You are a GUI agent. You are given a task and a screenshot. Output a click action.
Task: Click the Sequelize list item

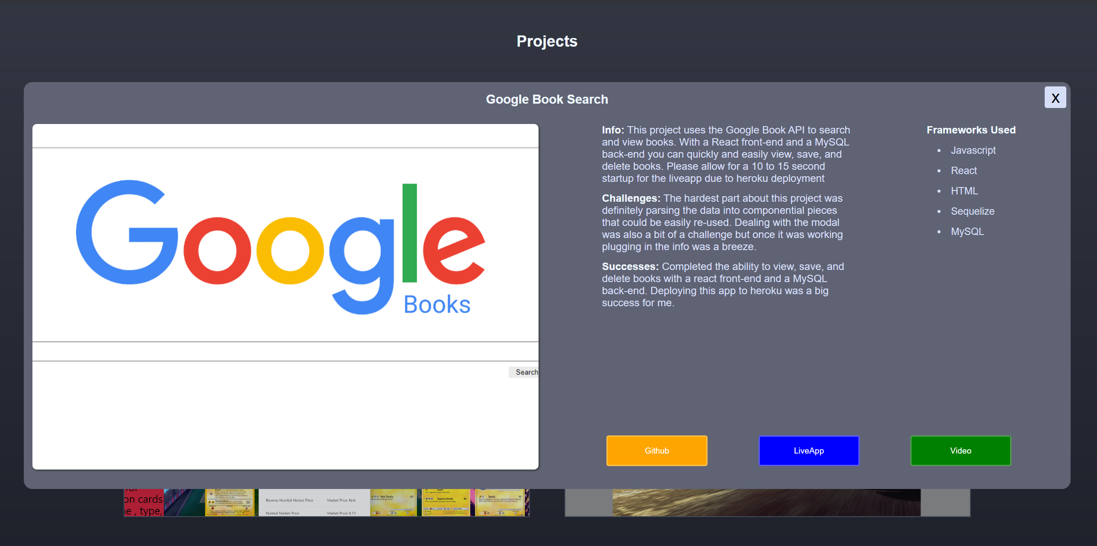click(x=972, y=211)
